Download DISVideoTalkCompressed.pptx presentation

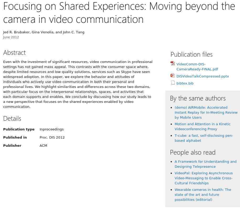[x=203, y=76]
